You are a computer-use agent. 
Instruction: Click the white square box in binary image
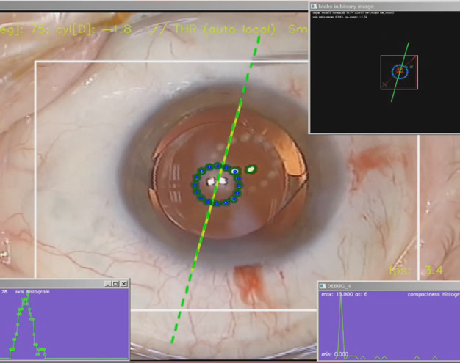[x=399, y=72]
